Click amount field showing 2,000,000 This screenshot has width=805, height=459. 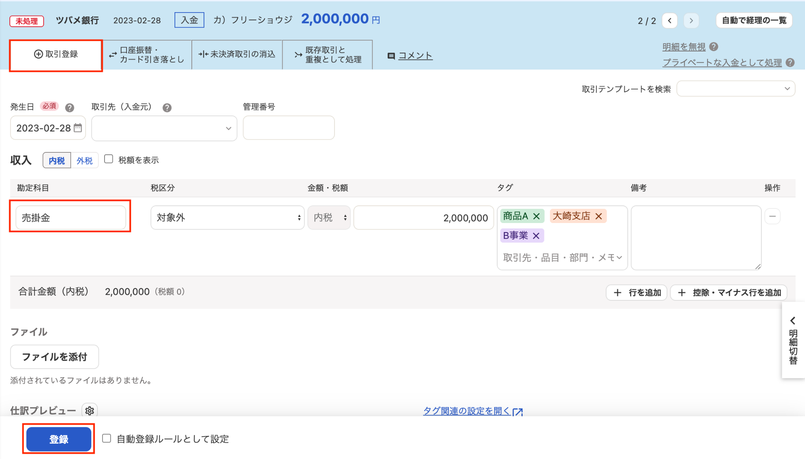pos(424,218)
